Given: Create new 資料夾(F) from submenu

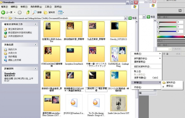Looking at the screenshot, I should click(x=172, y=82).
